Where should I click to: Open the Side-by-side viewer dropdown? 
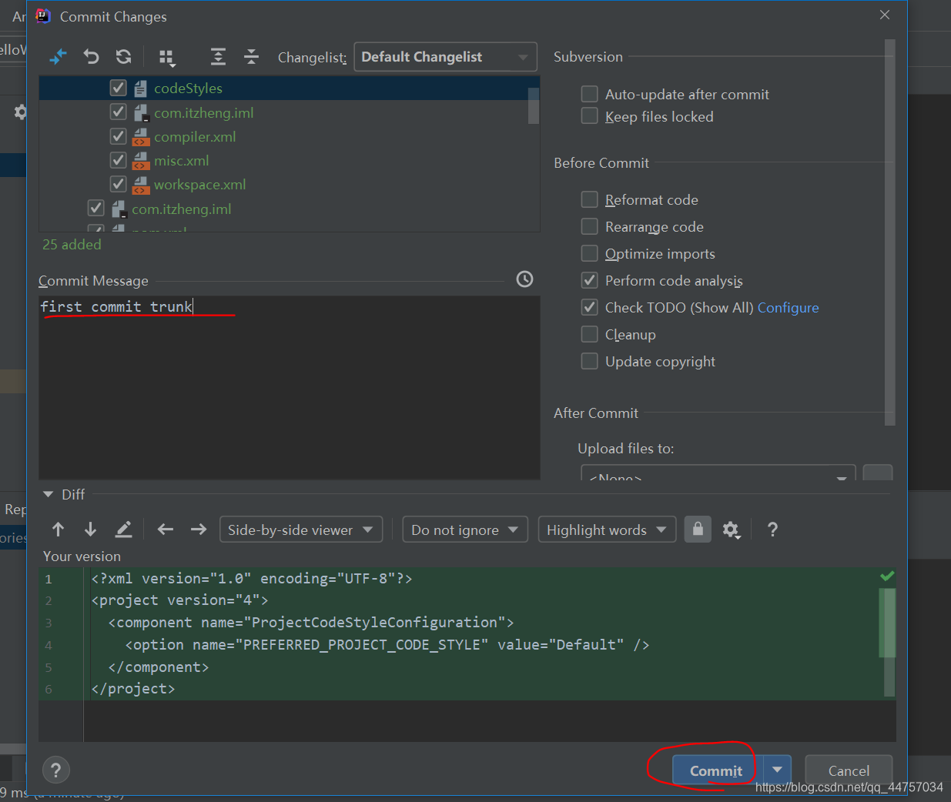point(300,530)
